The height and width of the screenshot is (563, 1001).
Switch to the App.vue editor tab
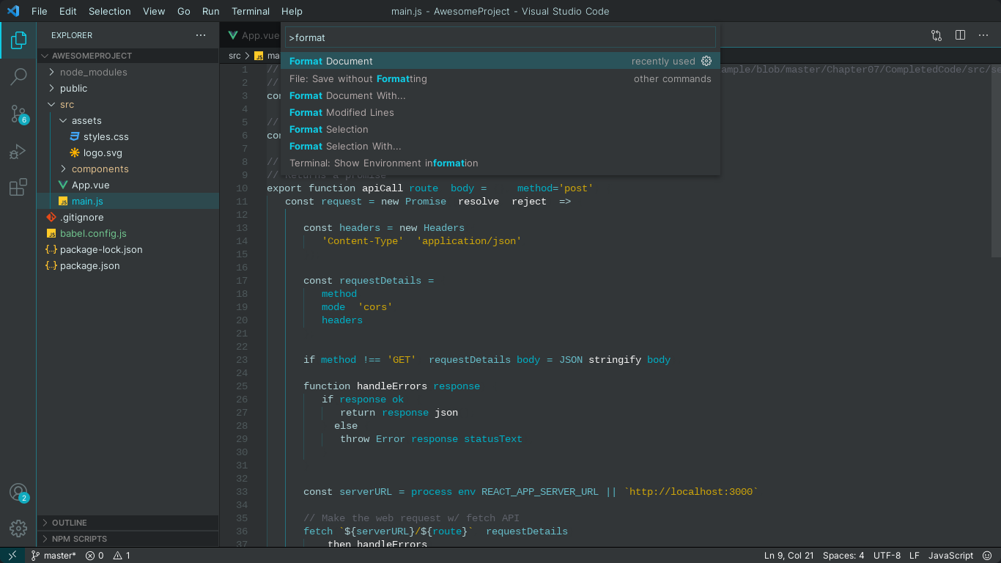click(251, 35)
